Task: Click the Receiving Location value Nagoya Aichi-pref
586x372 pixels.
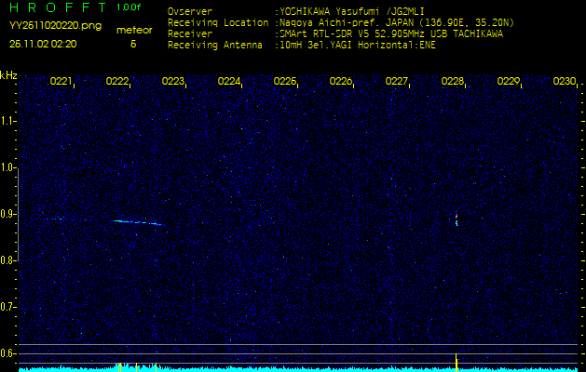Action: [x=327, y=23]
